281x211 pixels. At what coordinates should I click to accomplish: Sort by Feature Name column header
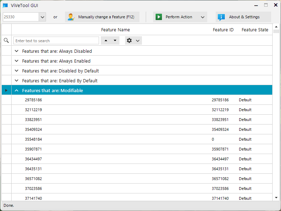[116, 30]
